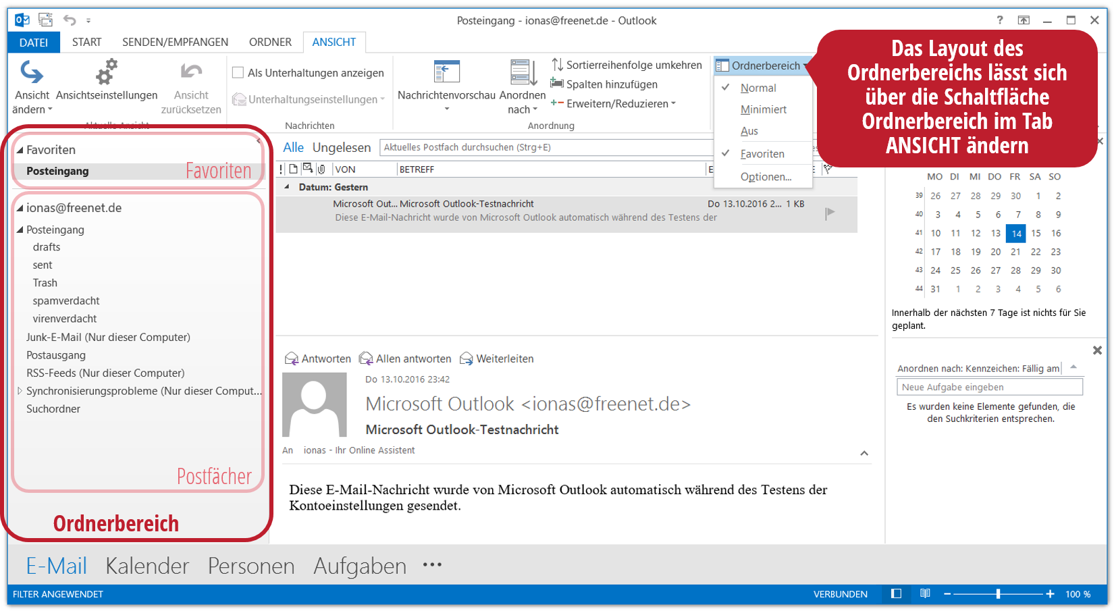Close the task list pane with X

pyautogui.click(x=1097, y=350)
